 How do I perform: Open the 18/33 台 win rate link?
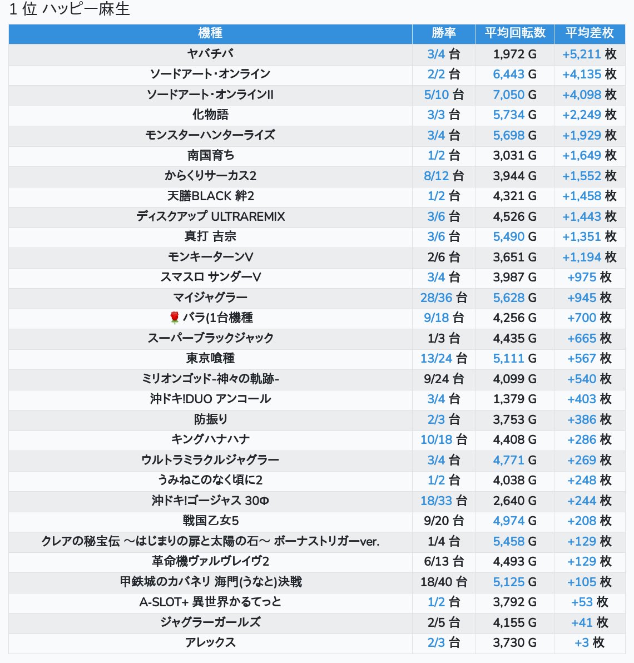click(436, 501)
